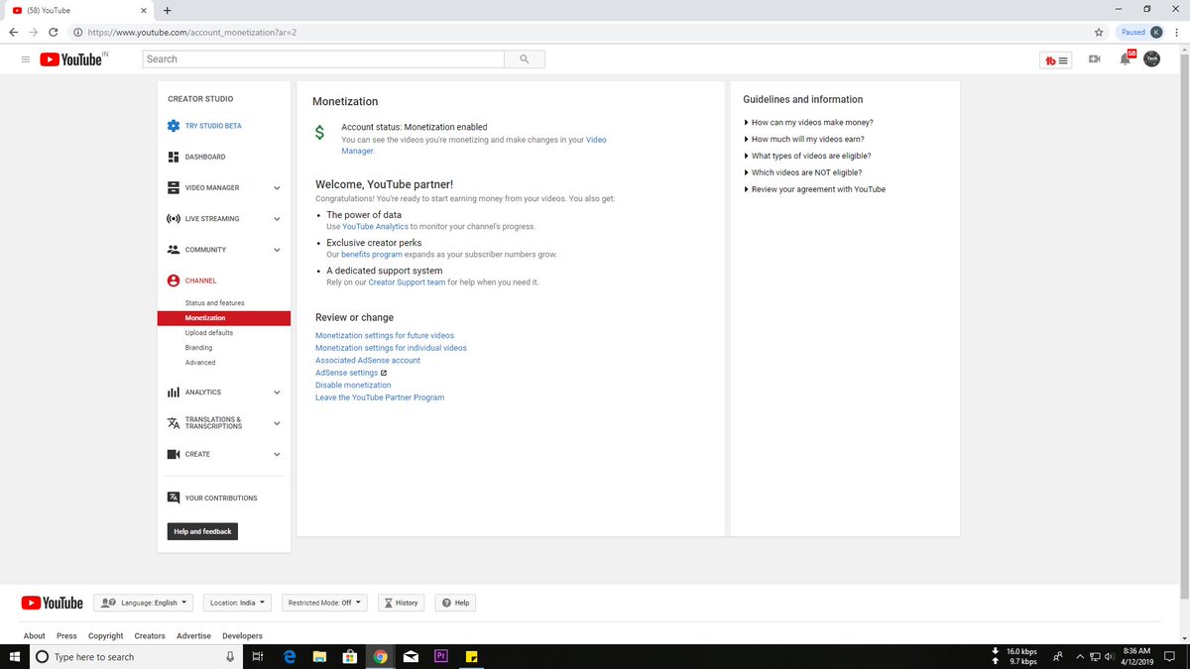Click the Video Manager sidebar icon
Screen dimensions: 1190x669
point(174,187)
